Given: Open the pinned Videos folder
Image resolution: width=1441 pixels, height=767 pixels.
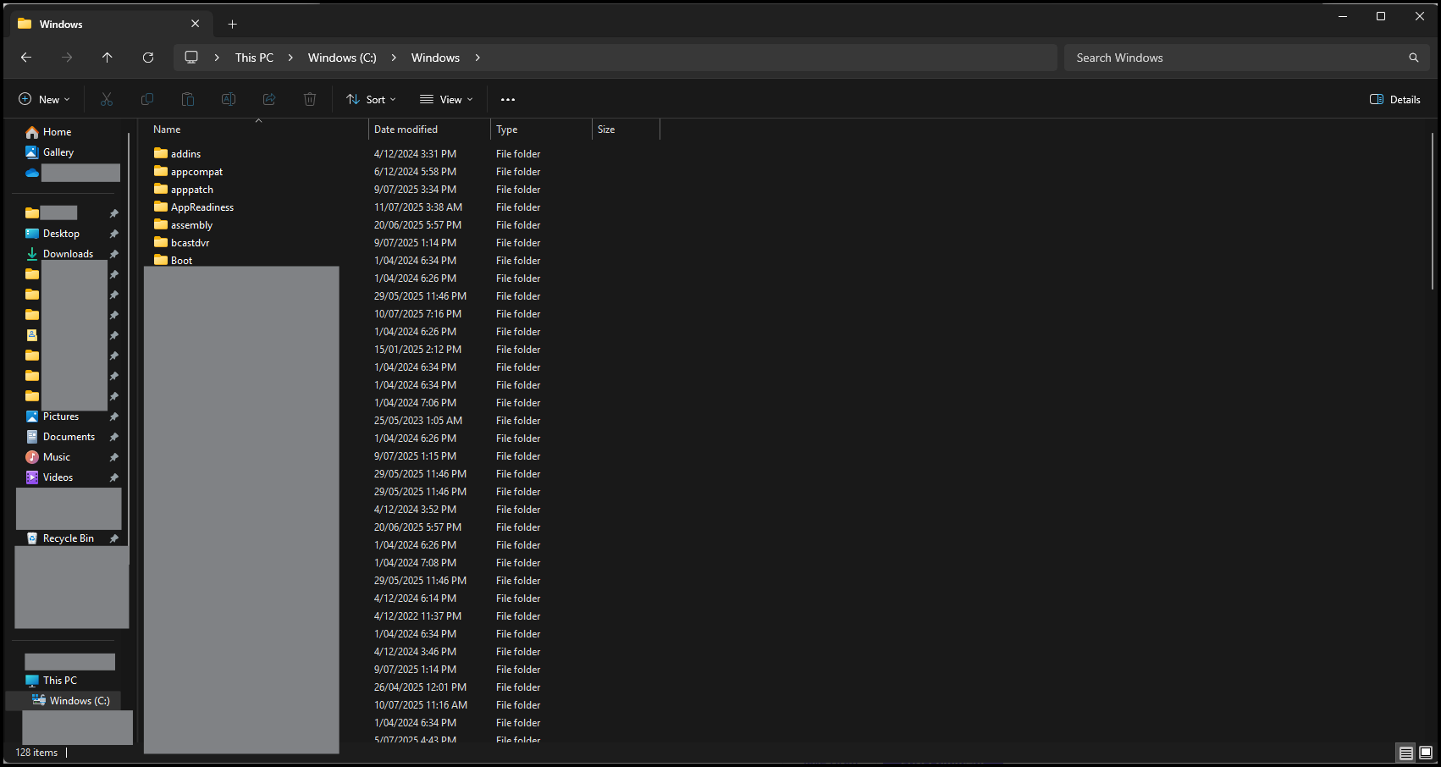Looking at the screenshot, I should coord(49,477).
